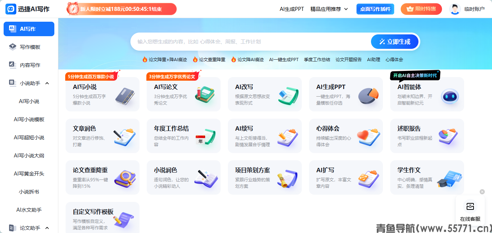This screenshot has width=492, height=233.
Task: Click the scroll icon on AI改写 card
Action: pos(288,96)
